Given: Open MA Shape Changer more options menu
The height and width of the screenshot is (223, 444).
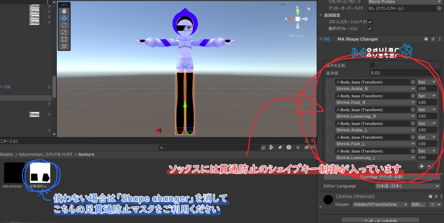Looking at the screenshot, I should (x=440, y=39).
